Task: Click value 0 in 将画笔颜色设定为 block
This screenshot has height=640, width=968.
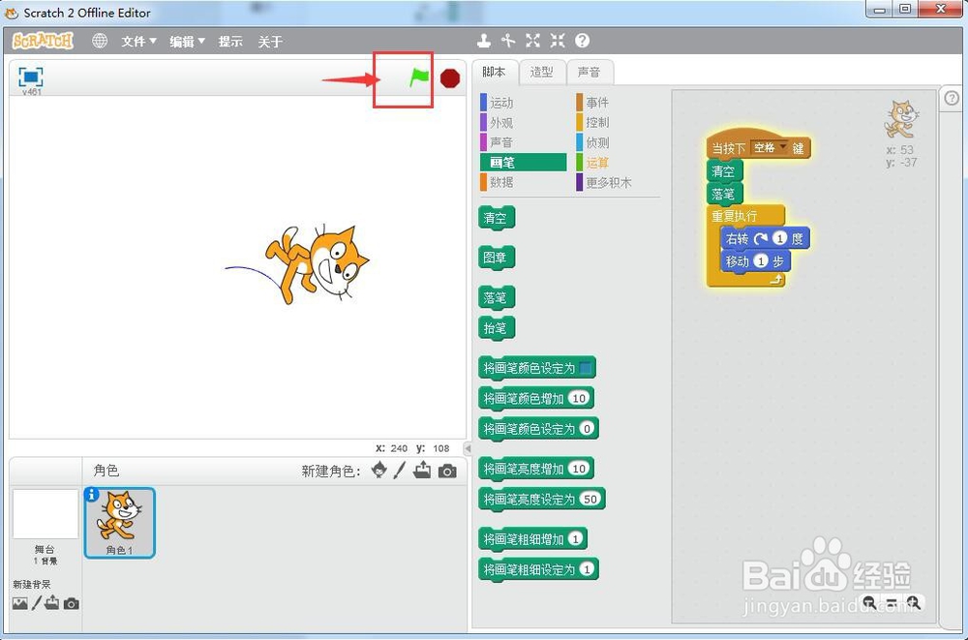Action: click(x=588, y=428)
